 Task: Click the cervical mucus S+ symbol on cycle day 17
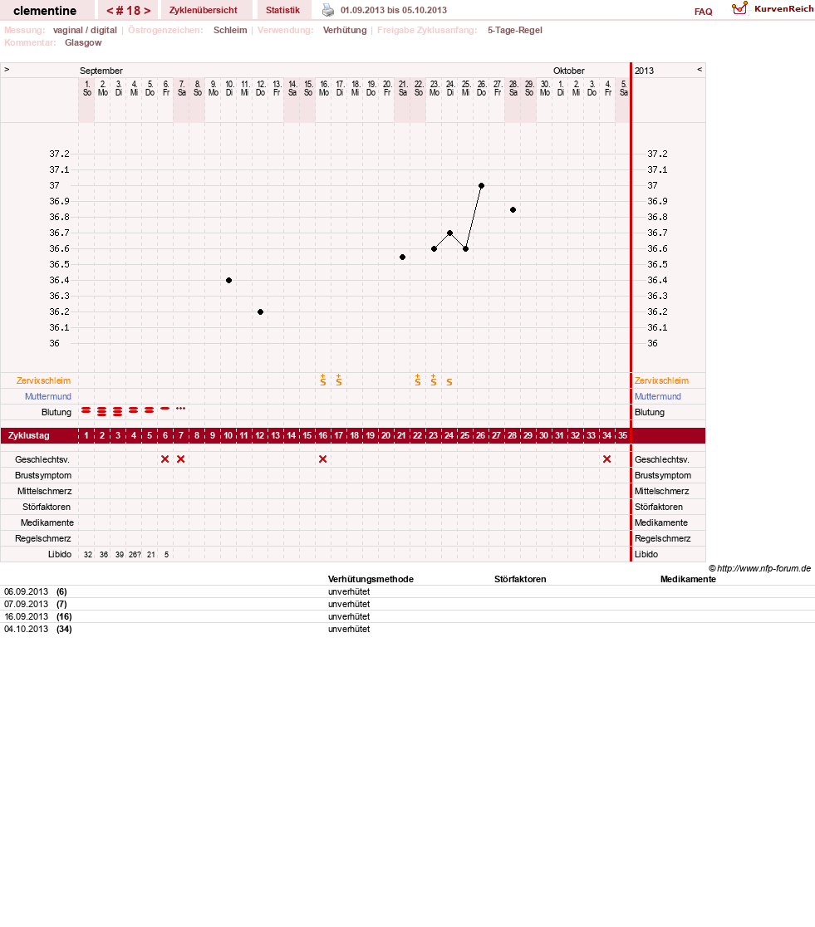click(339, 380)
